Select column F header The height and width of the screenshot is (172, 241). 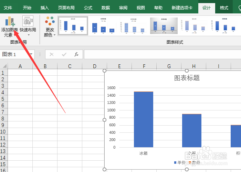(144, 66)
